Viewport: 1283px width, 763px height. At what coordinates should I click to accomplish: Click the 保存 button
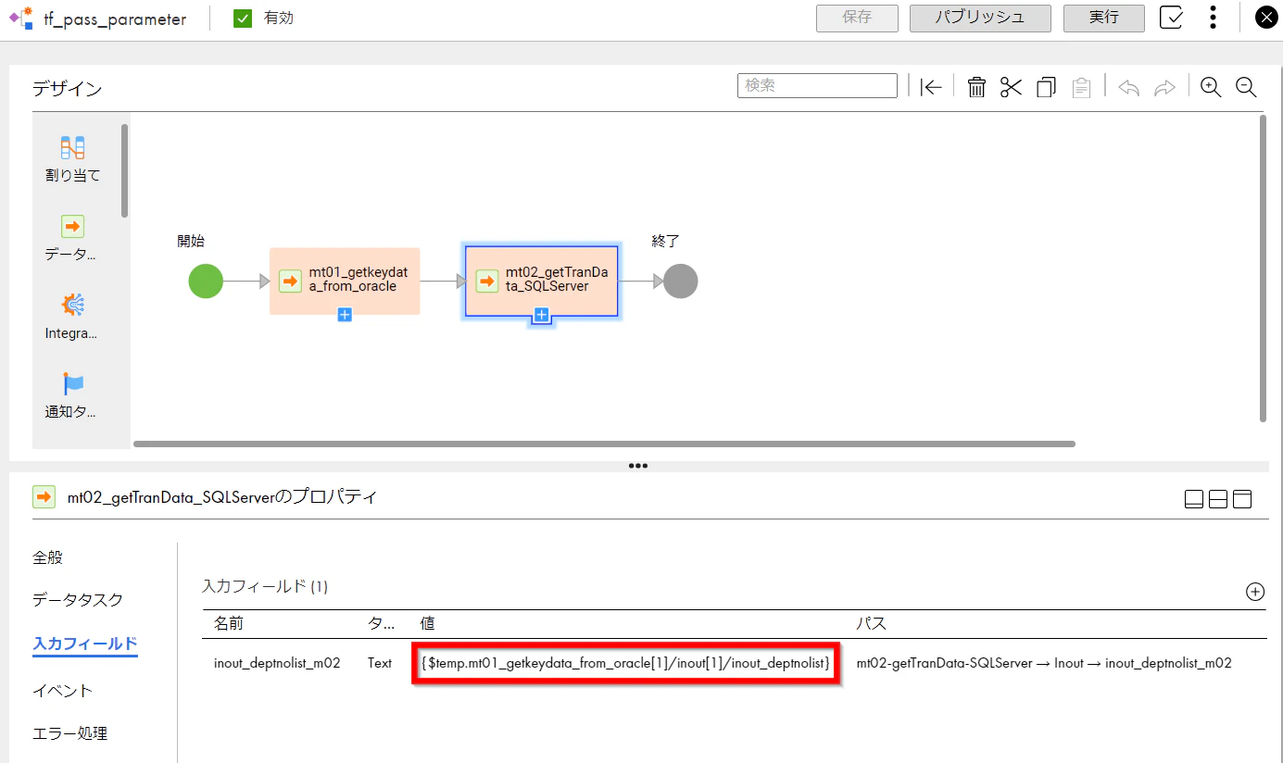(857, 18)
